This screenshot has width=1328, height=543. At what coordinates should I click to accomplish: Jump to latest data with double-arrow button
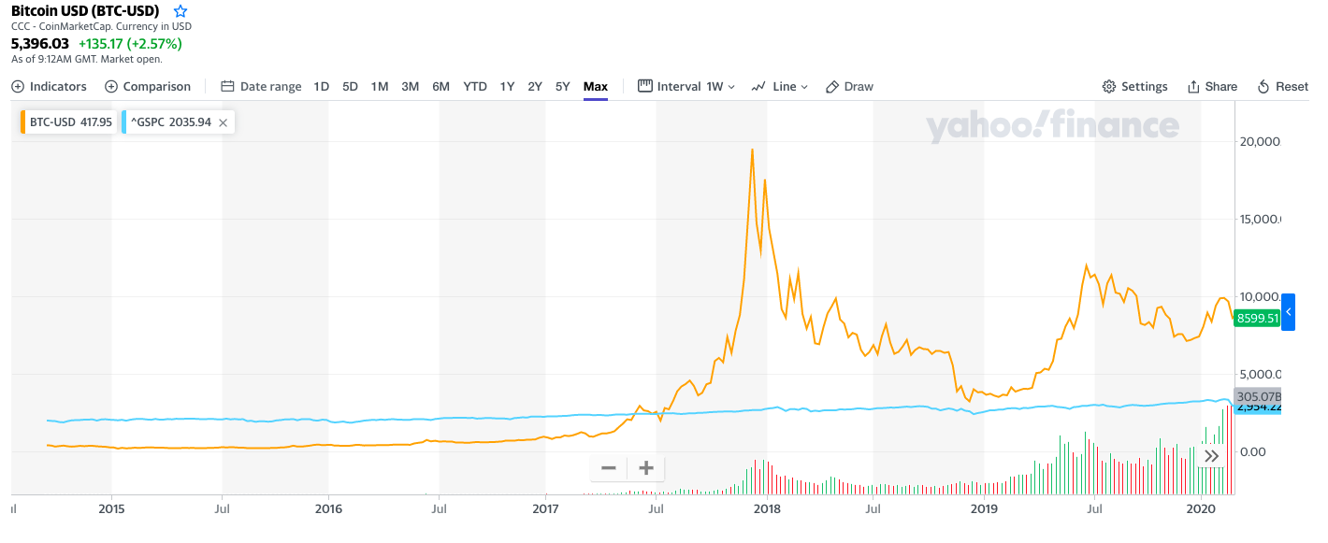[1212, 456]
